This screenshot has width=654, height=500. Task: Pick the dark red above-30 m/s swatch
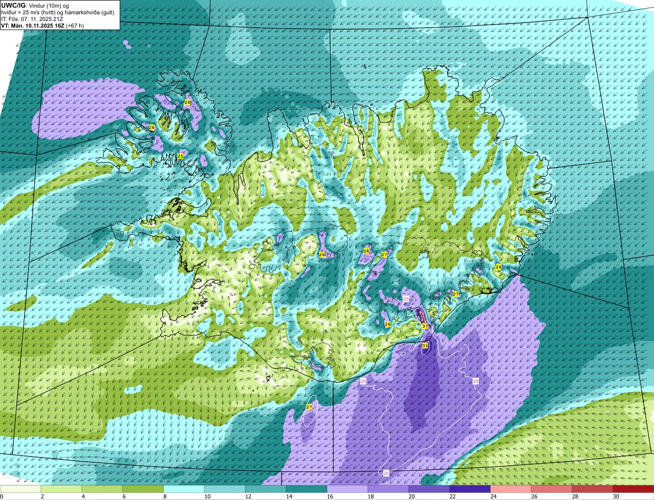[x=634, y=489]
